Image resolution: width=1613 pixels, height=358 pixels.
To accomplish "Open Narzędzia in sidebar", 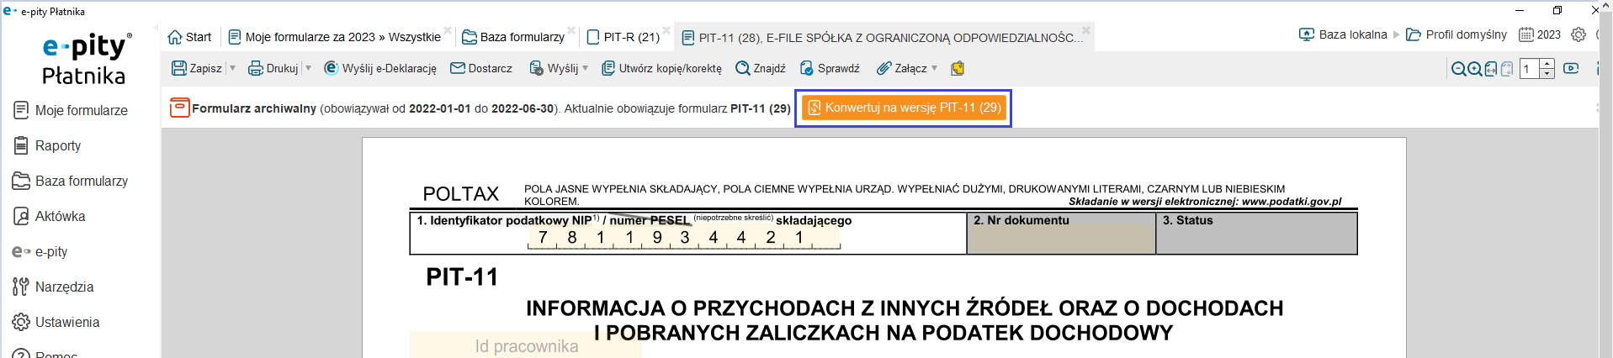I will (x=53, y=287).
